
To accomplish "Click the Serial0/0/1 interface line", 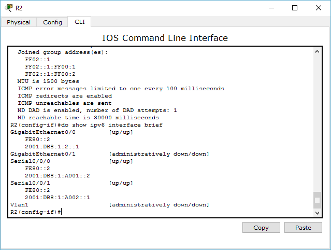I will [71, 183].
